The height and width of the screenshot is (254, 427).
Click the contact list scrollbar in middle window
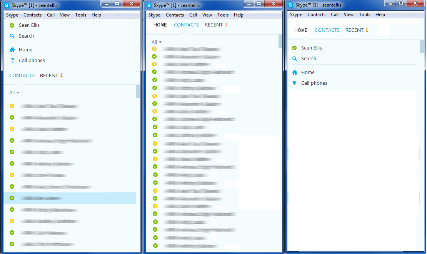point(280,41)
